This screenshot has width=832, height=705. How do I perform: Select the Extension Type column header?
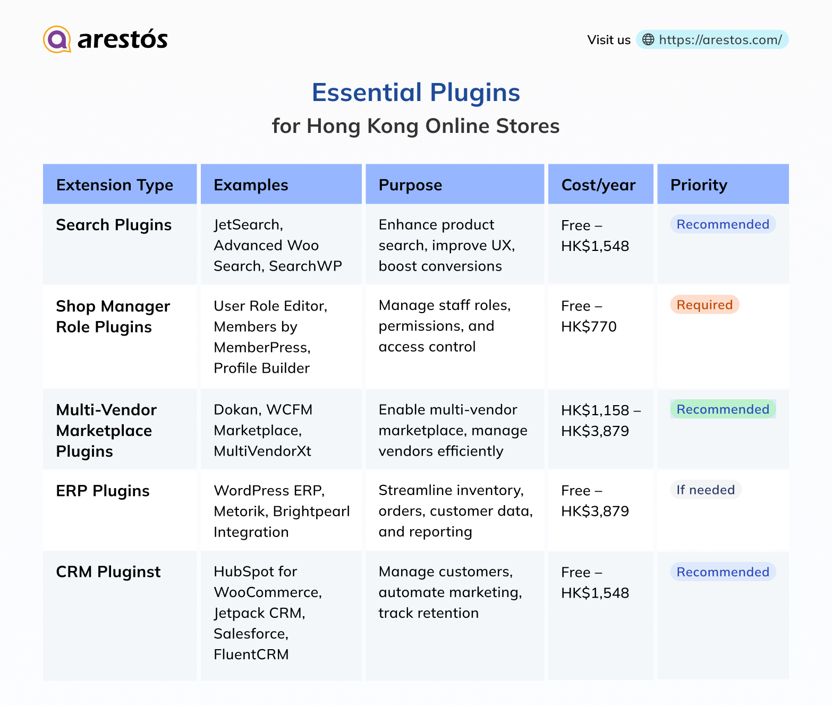115,184
